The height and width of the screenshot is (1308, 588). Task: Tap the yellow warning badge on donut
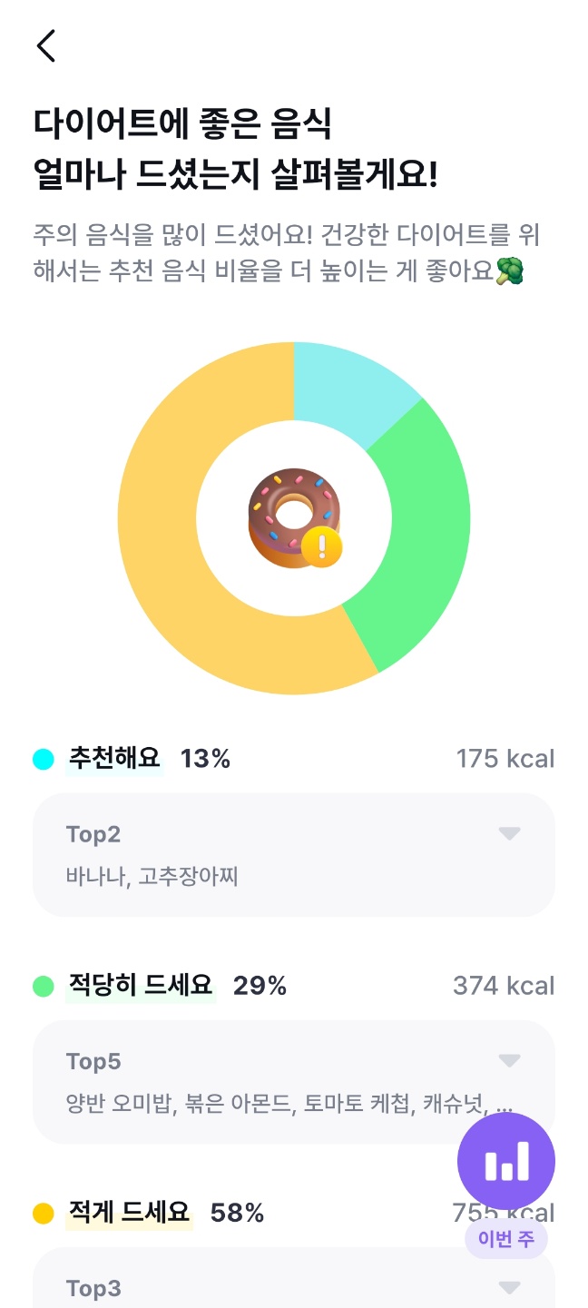(x=322, y=547)
